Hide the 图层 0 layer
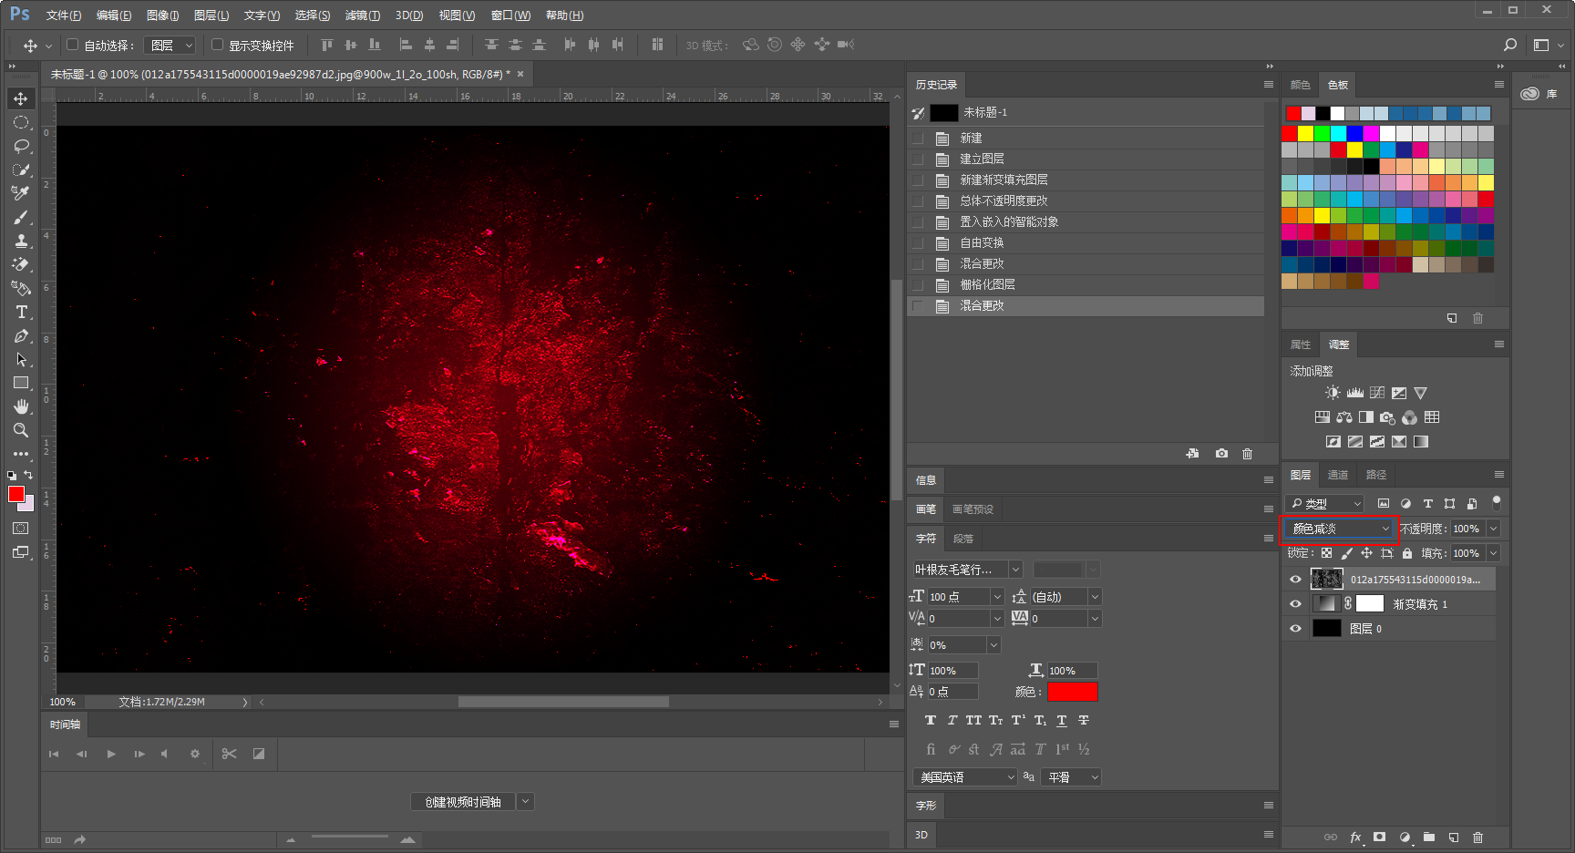The height and width of the screenshot is (853, 1575). point(1295,628)
